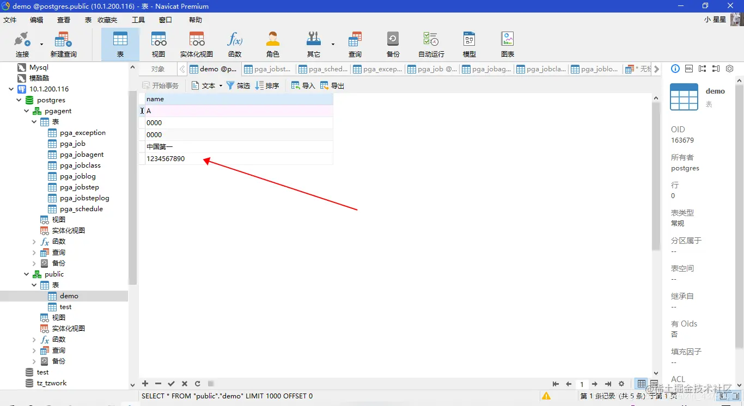
Task: Open the 模型 model toolbar icon
Action: point(469,44)
